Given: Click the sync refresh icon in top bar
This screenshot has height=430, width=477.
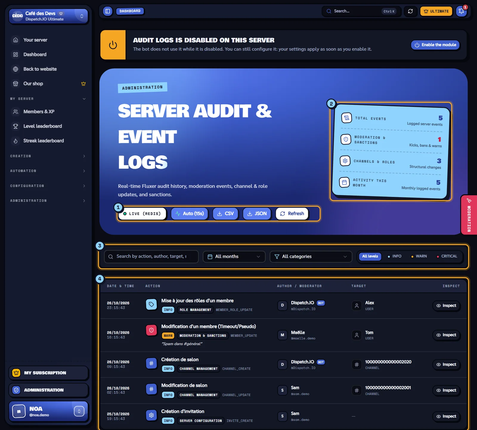Looking at the screenshot, I should pyautogui.click(x=411, y=11).
